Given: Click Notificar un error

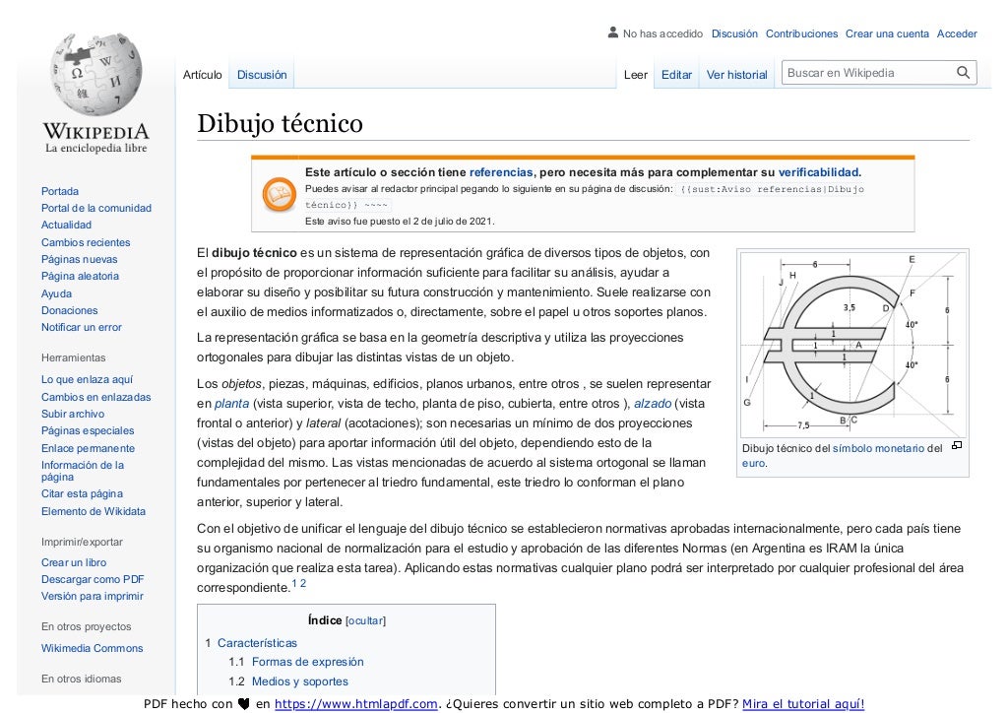Looking at the screenshot, I should click(81, 327).
